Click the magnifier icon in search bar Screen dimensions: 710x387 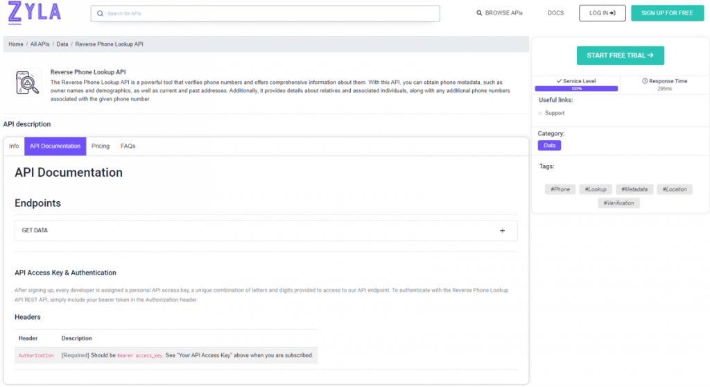click(x=100, y=14)
